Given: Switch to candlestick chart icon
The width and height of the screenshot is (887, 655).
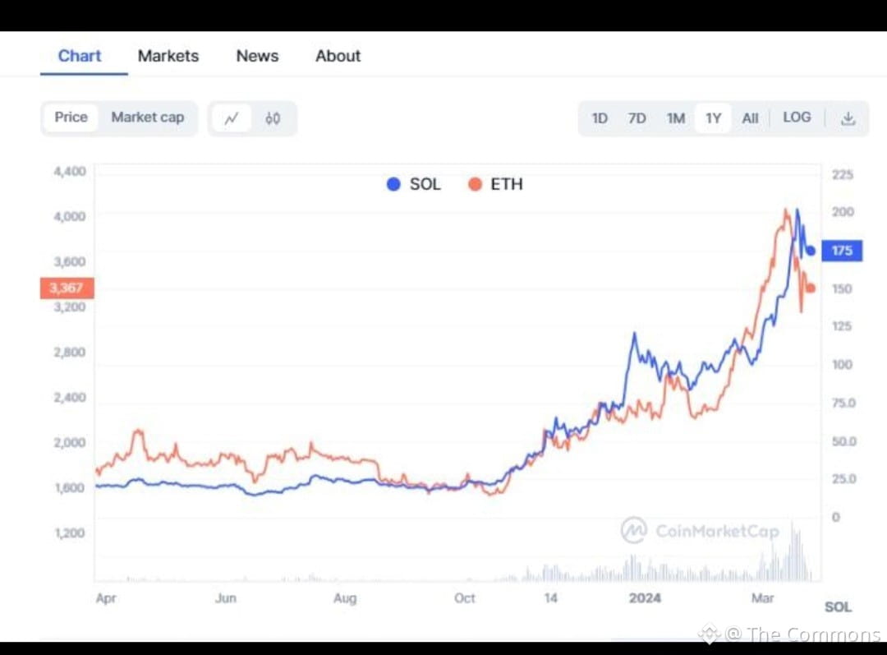Looking at the screenshot, I should point(273,118).
